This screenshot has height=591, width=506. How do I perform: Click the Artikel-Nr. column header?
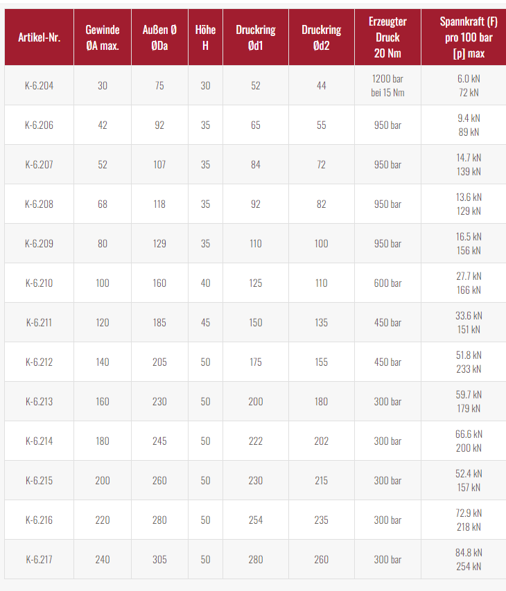40,37
